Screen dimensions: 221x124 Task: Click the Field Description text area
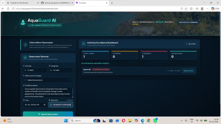[48, 93]
